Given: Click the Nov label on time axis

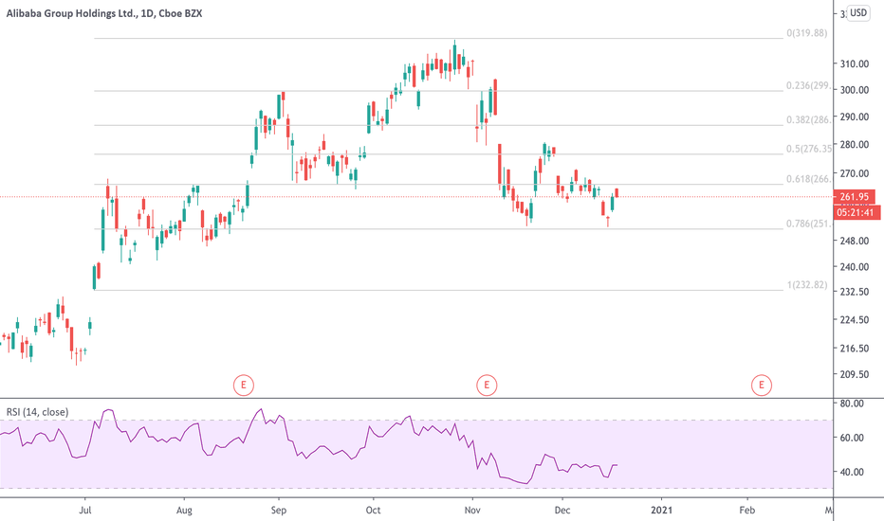Looking at the screenshot, I should [472, 511].
